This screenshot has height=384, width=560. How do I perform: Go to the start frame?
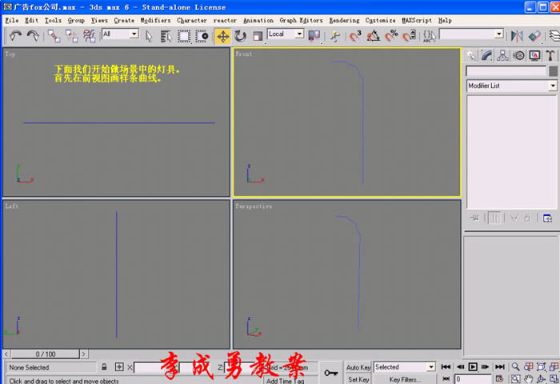pos(446,367)
